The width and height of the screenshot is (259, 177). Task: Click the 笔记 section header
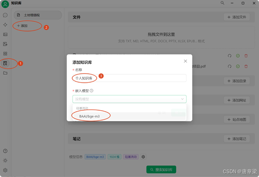pos(77,139)
